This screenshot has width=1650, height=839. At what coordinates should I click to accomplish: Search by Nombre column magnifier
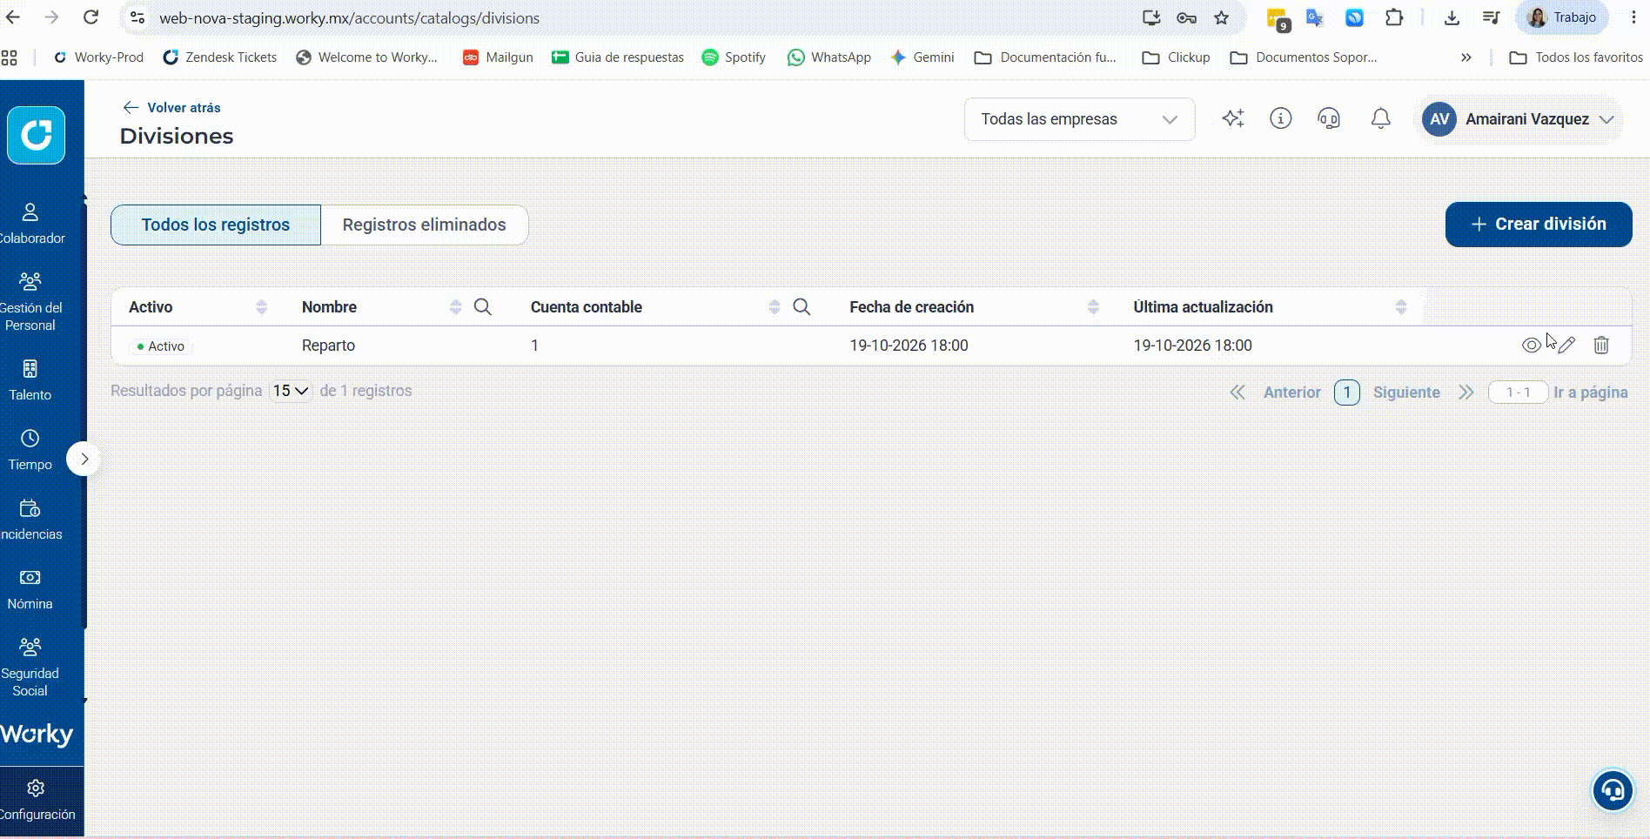(483, 307)
